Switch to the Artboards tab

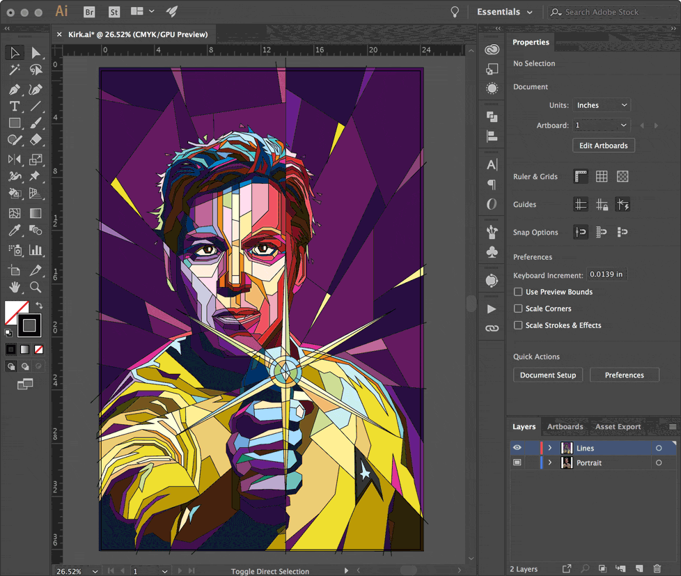(x=565, y=427)
